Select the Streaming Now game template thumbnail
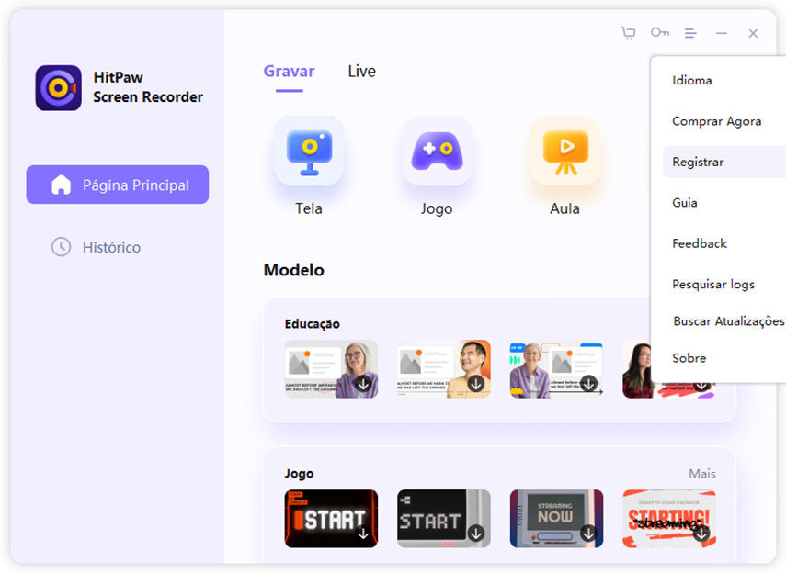 click(556, 519)
